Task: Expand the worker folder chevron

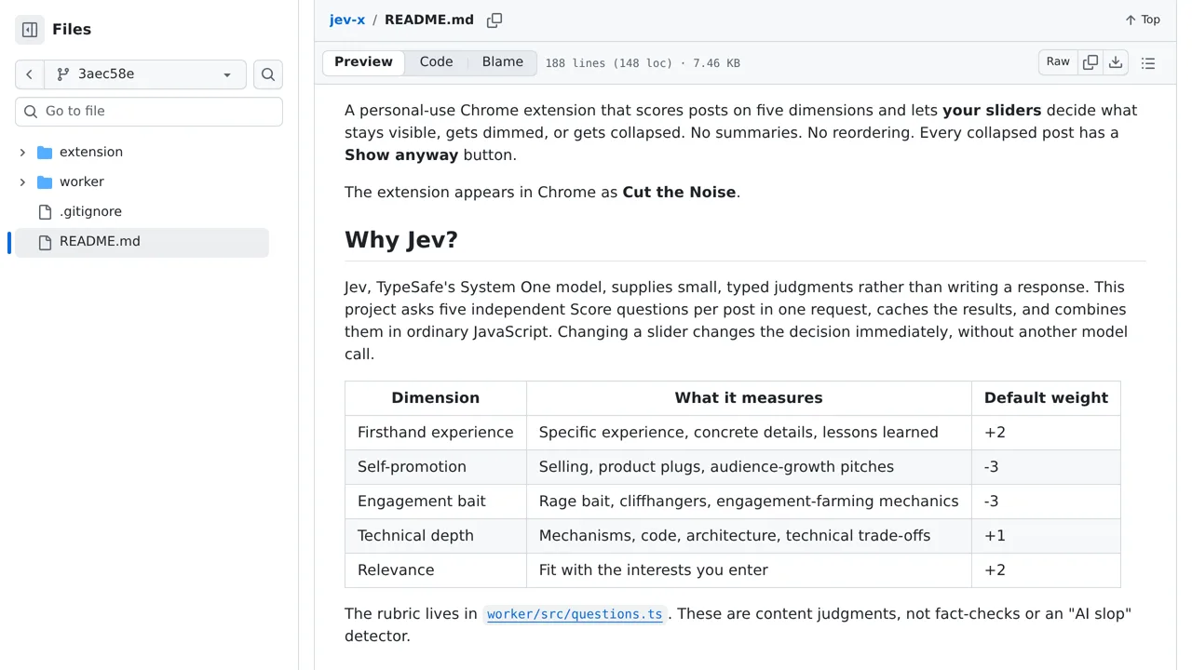Action: pyautogui.click(x=22, y=182)
